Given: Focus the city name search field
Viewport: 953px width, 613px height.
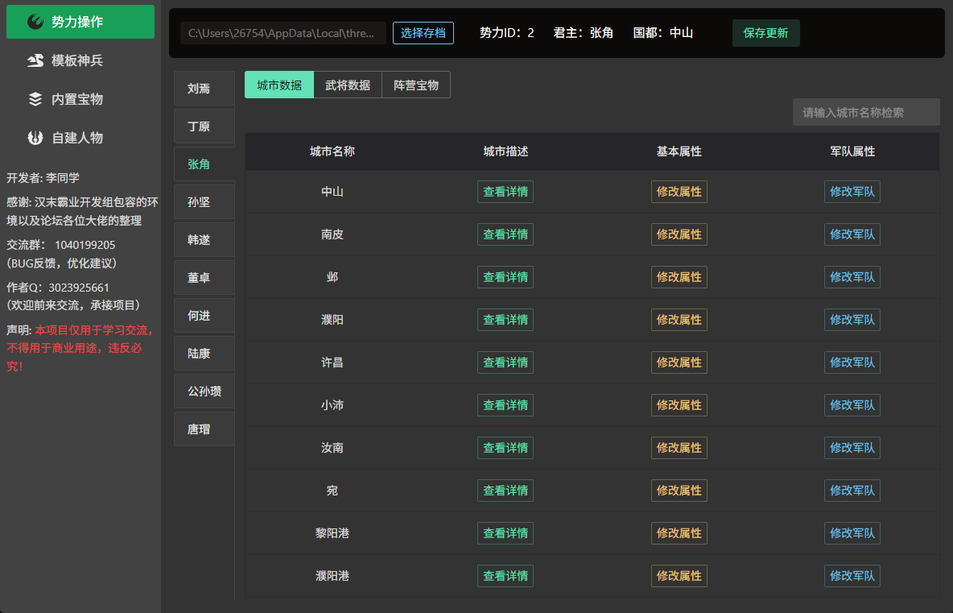Looking at the screenshot, I should (x=866, y=112).
